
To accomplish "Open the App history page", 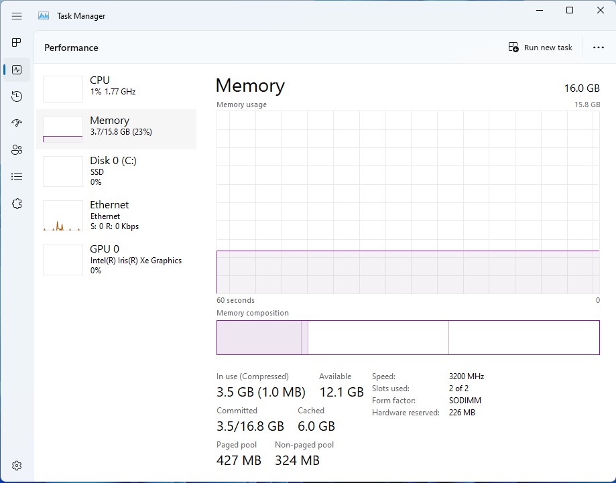I will click(x=17, y=96).
